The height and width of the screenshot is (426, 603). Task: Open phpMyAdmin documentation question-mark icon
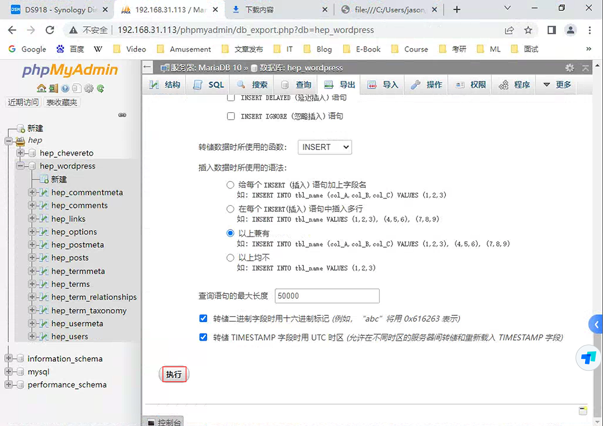(65, 88)
